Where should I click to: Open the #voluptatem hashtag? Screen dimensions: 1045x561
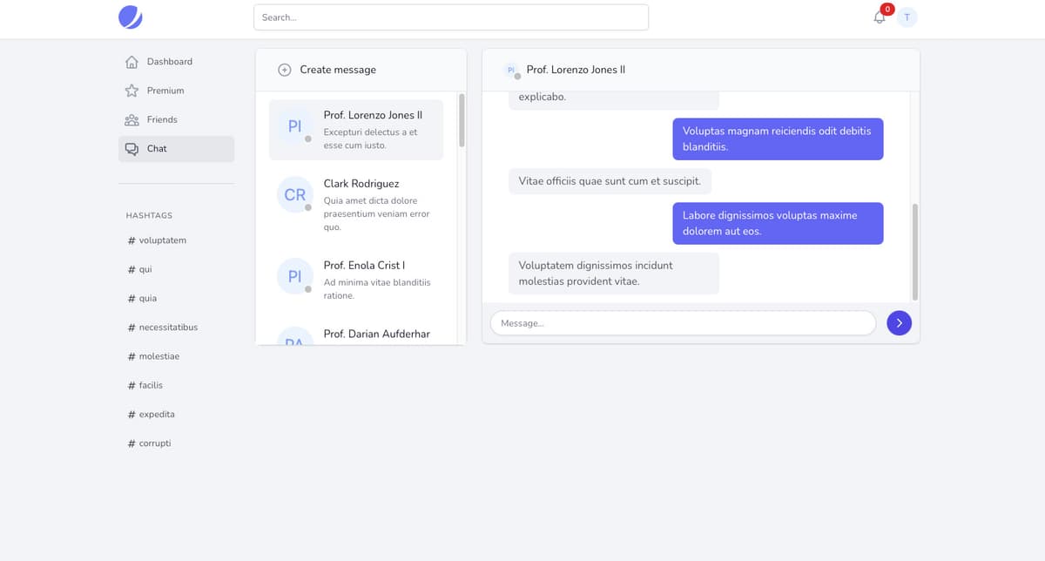point(158,240)
